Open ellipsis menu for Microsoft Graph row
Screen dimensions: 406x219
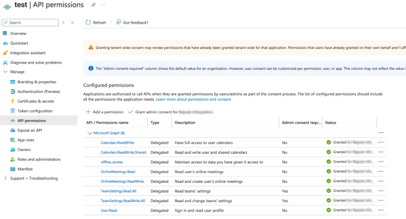coord(381,133)
